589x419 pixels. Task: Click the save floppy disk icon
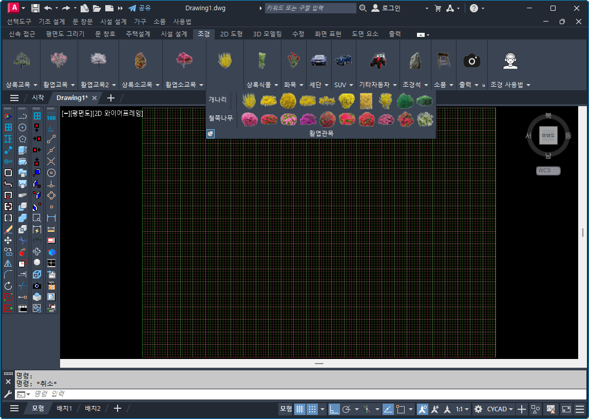(35, 8)
